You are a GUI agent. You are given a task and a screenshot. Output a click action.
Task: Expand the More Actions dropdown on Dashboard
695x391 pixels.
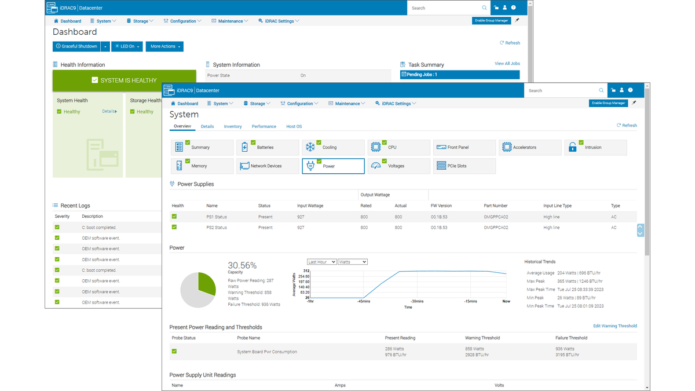tap(164, 46)
